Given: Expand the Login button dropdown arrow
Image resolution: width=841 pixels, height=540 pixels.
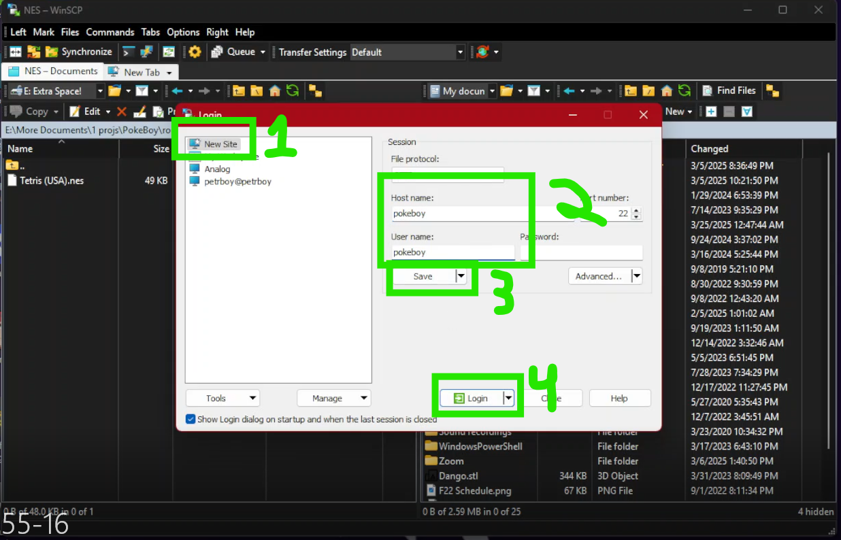Looking at the screenshot, I should coord(508,399).
